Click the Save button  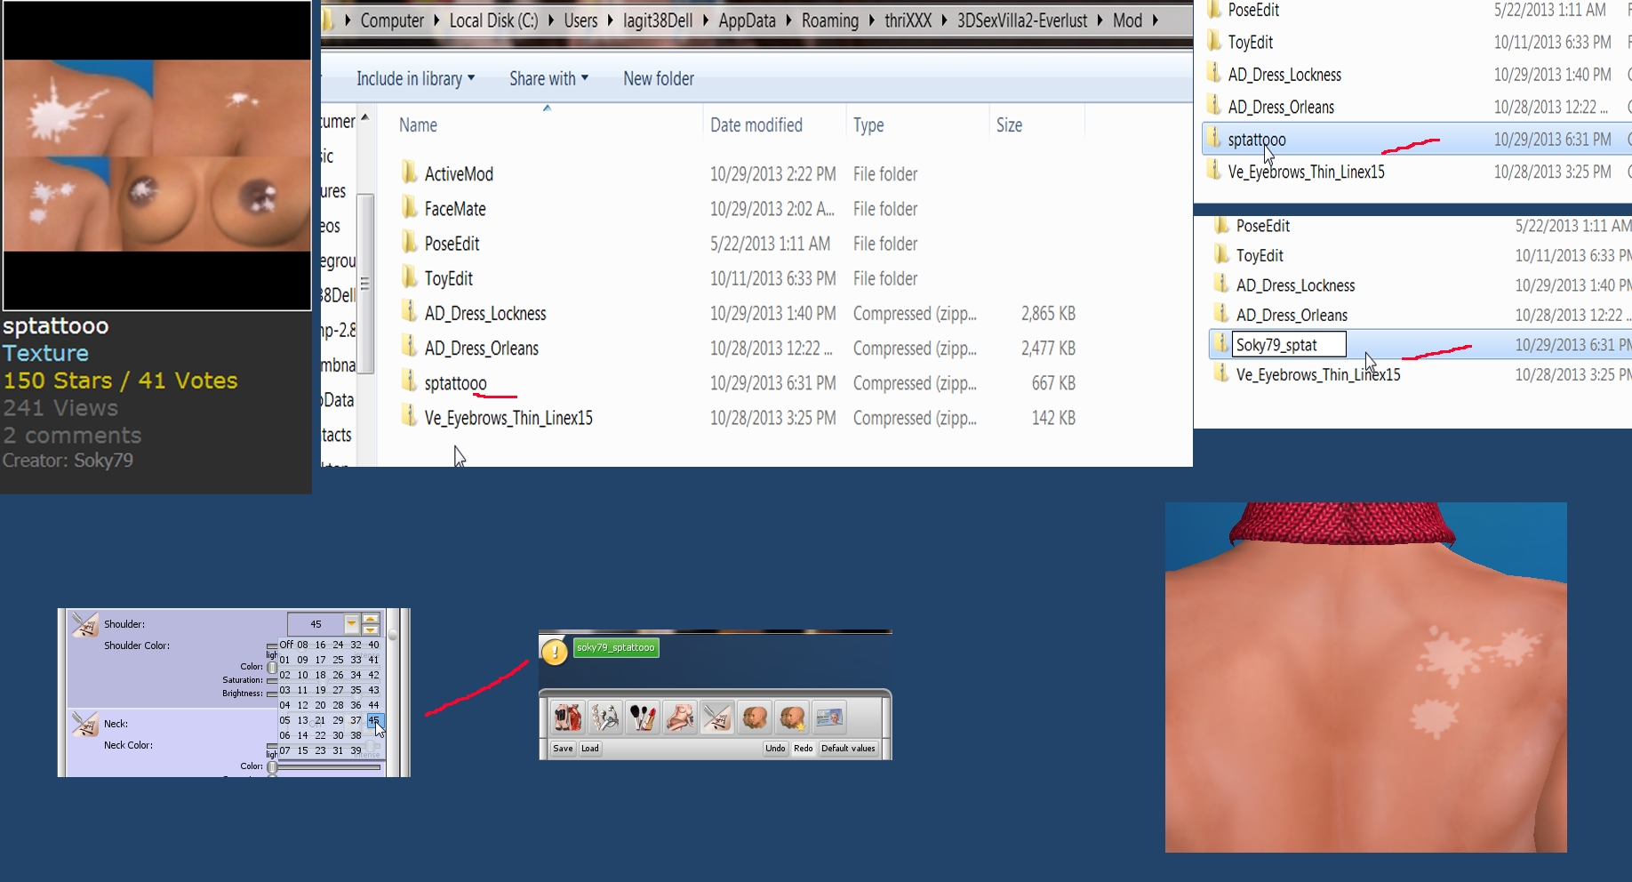563,749
